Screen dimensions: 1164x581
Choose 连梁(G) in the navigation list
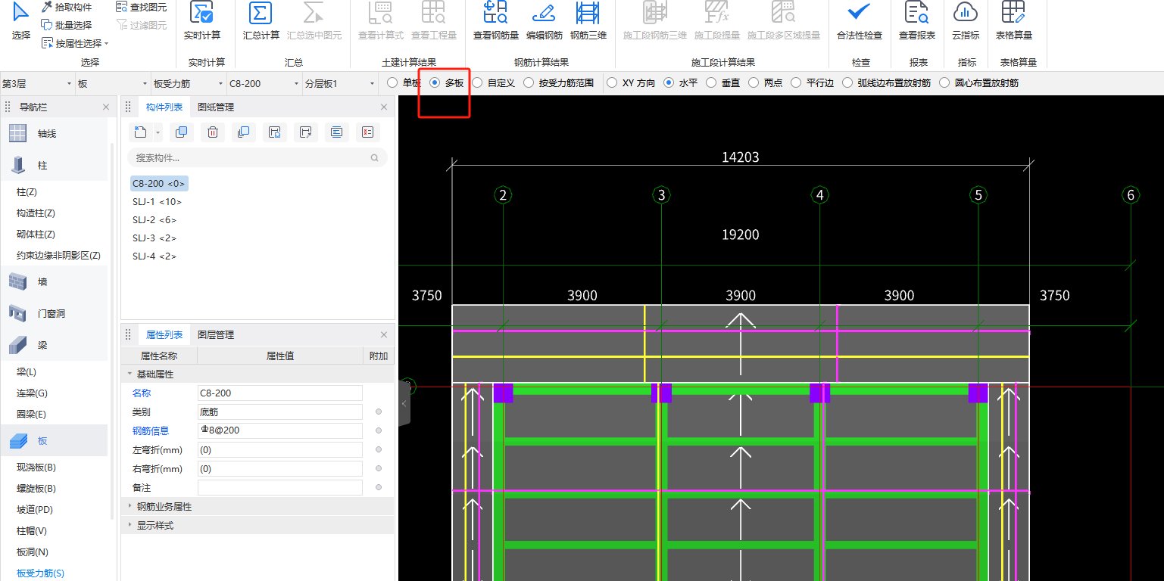pyautogui.click(x=32, y=393)
